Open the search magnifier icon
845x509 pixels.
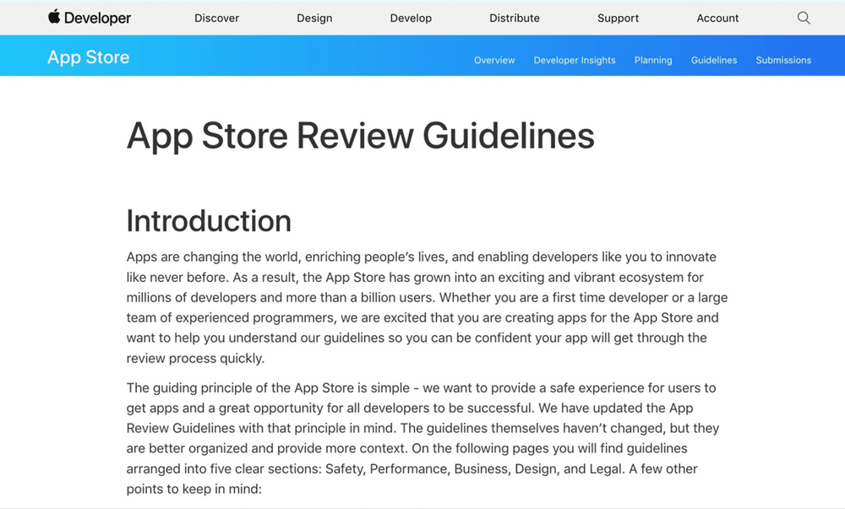point(803,17)
